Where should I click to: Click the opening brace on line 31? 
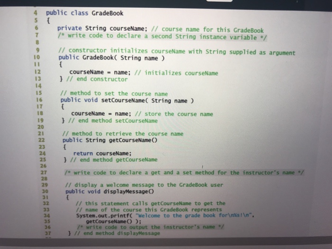[x=67, y=198]
